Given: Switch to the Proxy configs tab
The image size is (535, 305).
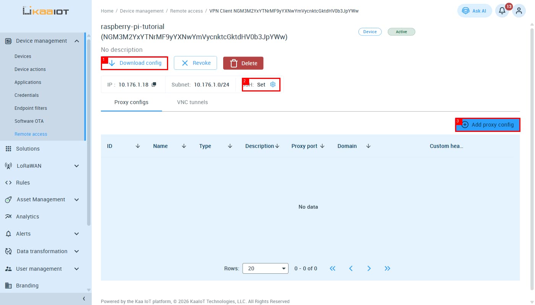Looking at the screenshot, I should pyautogui.click(x=131, y=102).
